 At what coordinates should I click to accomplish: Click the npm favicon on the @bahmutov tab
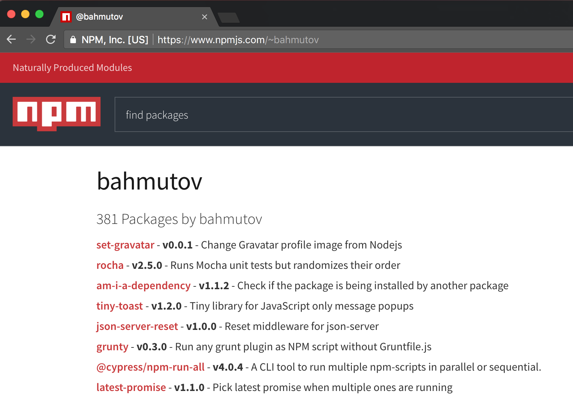[x=66, y=17]
